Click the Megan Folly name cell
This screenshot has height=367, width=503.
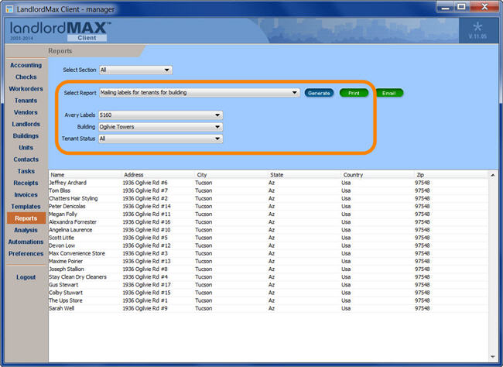point(63,214)
